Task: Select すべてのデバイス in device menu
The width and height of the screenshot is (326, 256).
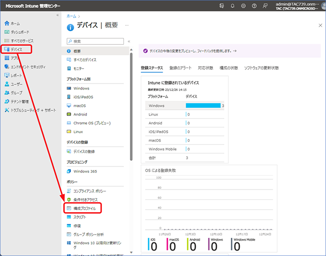Action: click(x=85, y=60)
